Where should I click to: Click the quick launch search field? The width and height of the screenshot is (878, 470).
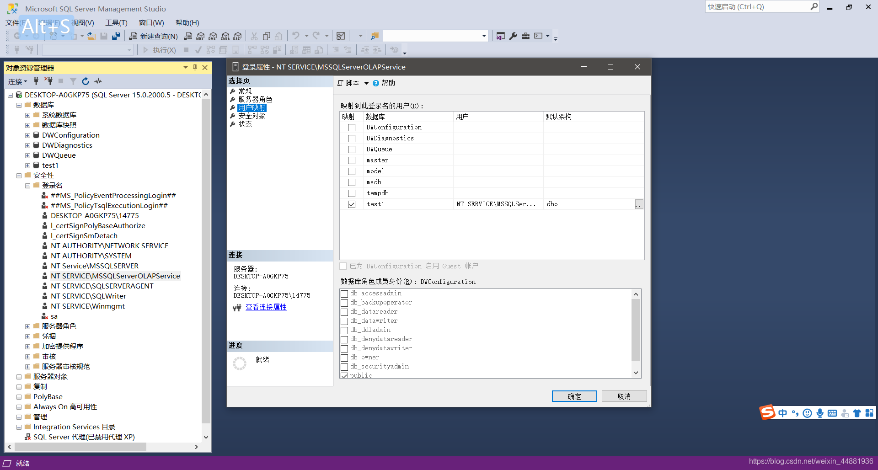pyautogui.click(x=757, y=6)
